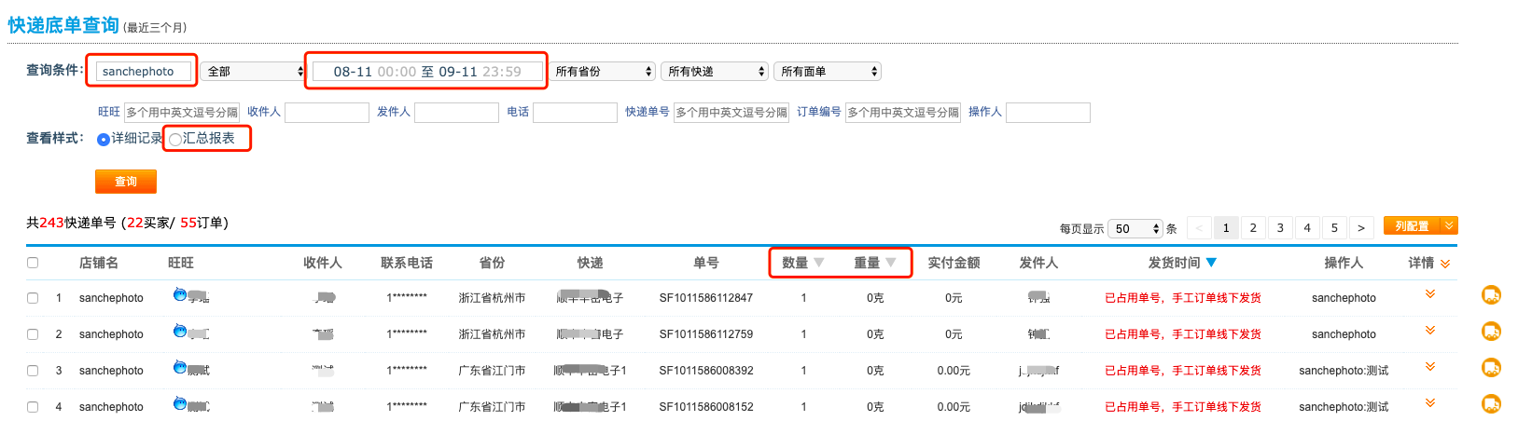Expand all details via 详情 header chevron
The image size is (1532, 421).
[x=1445, y=265]
